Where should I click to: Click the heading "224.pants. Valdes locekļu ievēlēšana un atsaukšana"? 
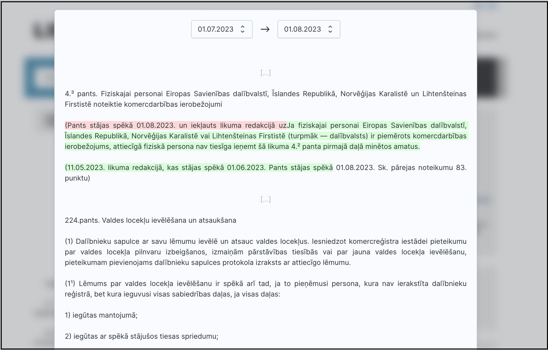pyautogui.click(x=150, y=220)
